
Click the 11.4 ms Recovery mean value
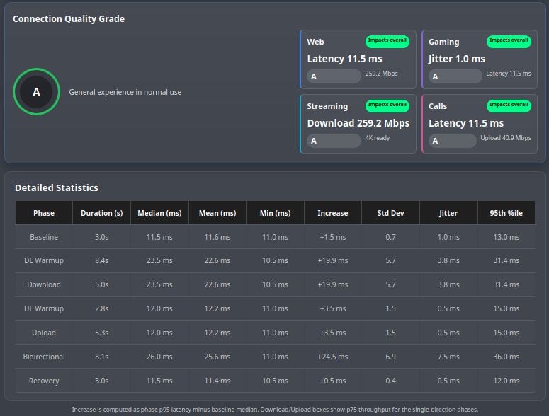(217, 381)
